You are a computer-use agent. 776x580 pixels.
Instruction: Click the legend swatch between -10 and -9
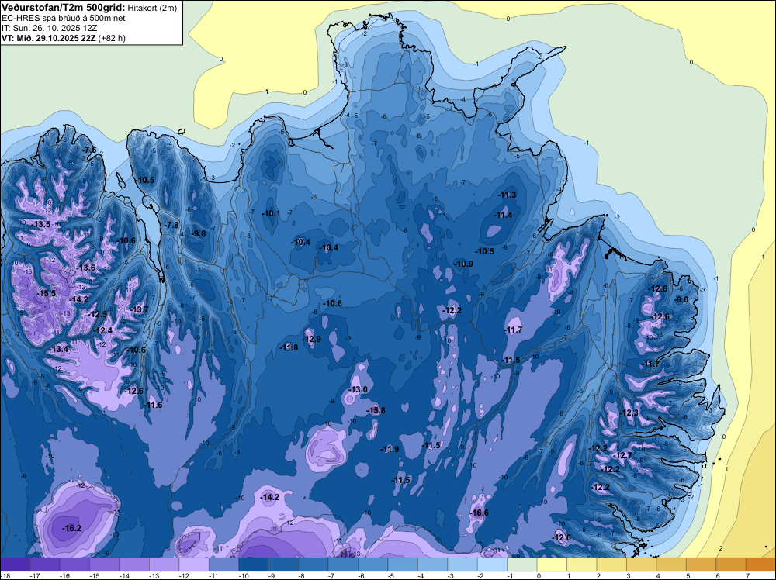point(254,564)
